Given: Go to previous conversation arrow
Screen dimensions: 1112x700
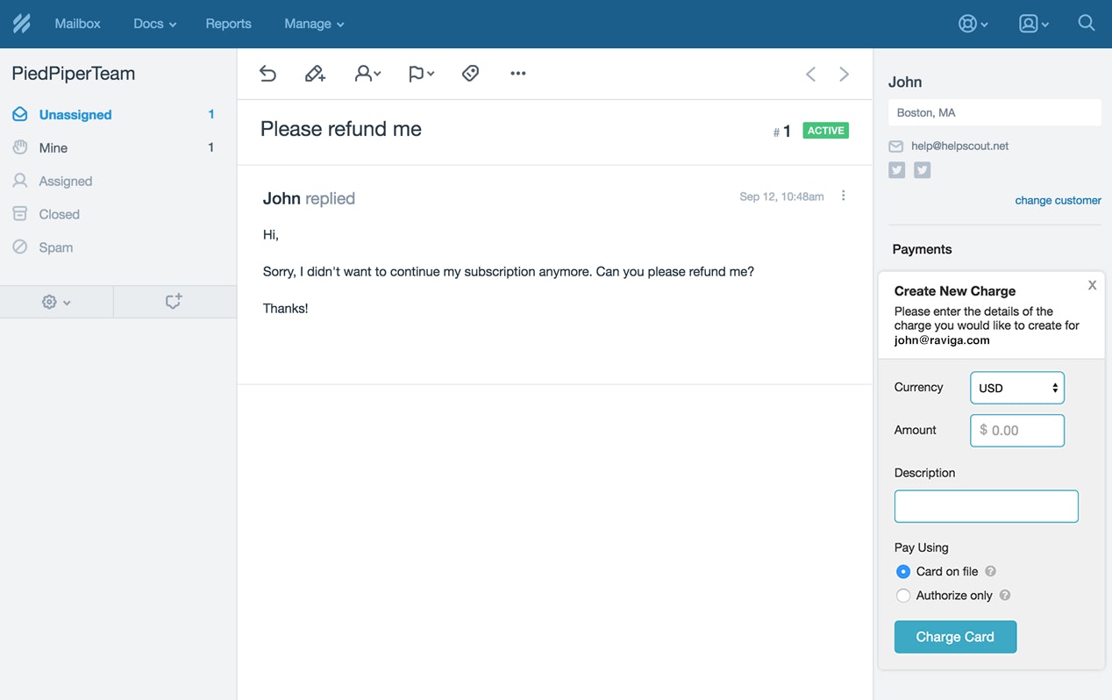Looking at the screenshot, I should pos(810,74).
